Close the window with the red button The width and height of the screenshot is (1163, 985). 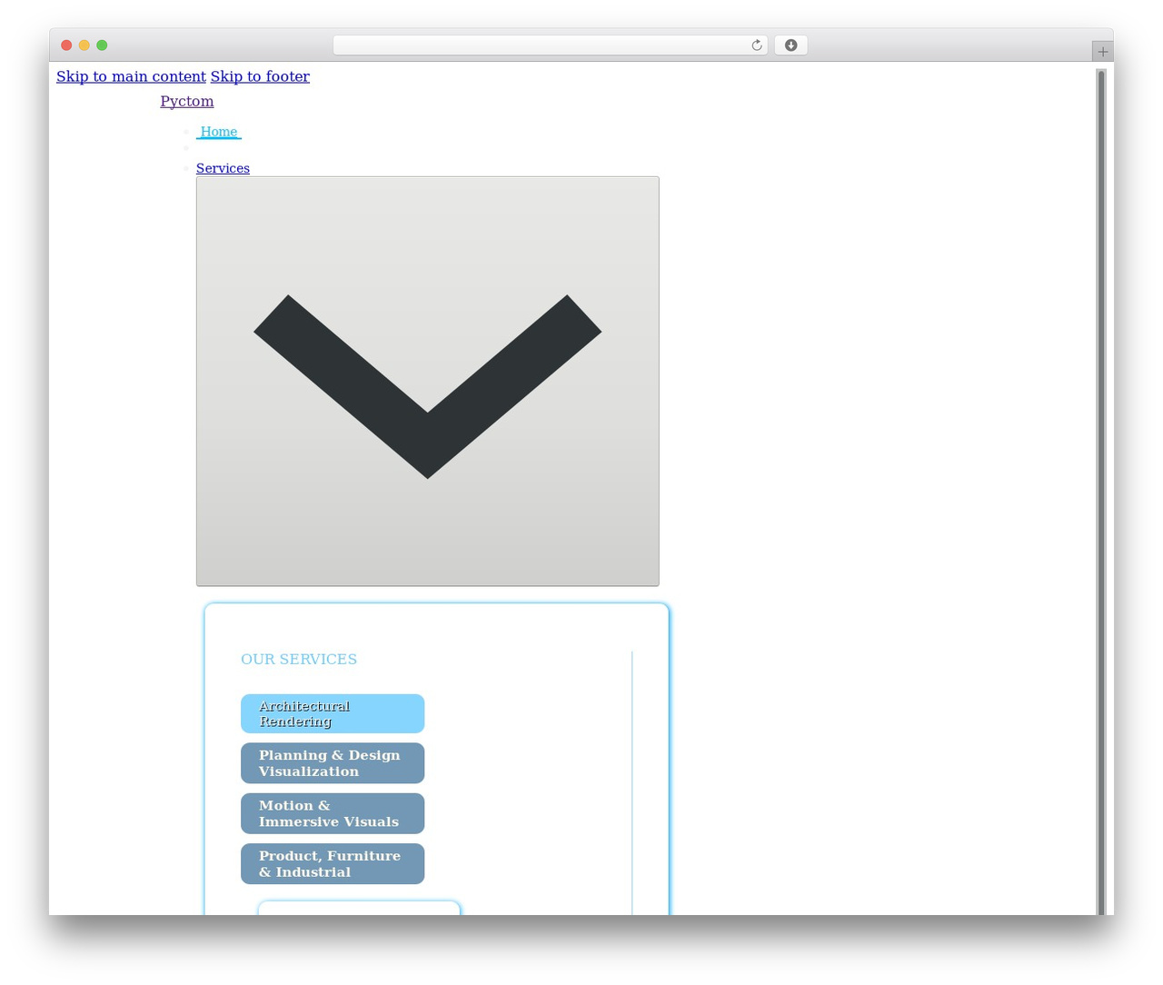[66, 45]
